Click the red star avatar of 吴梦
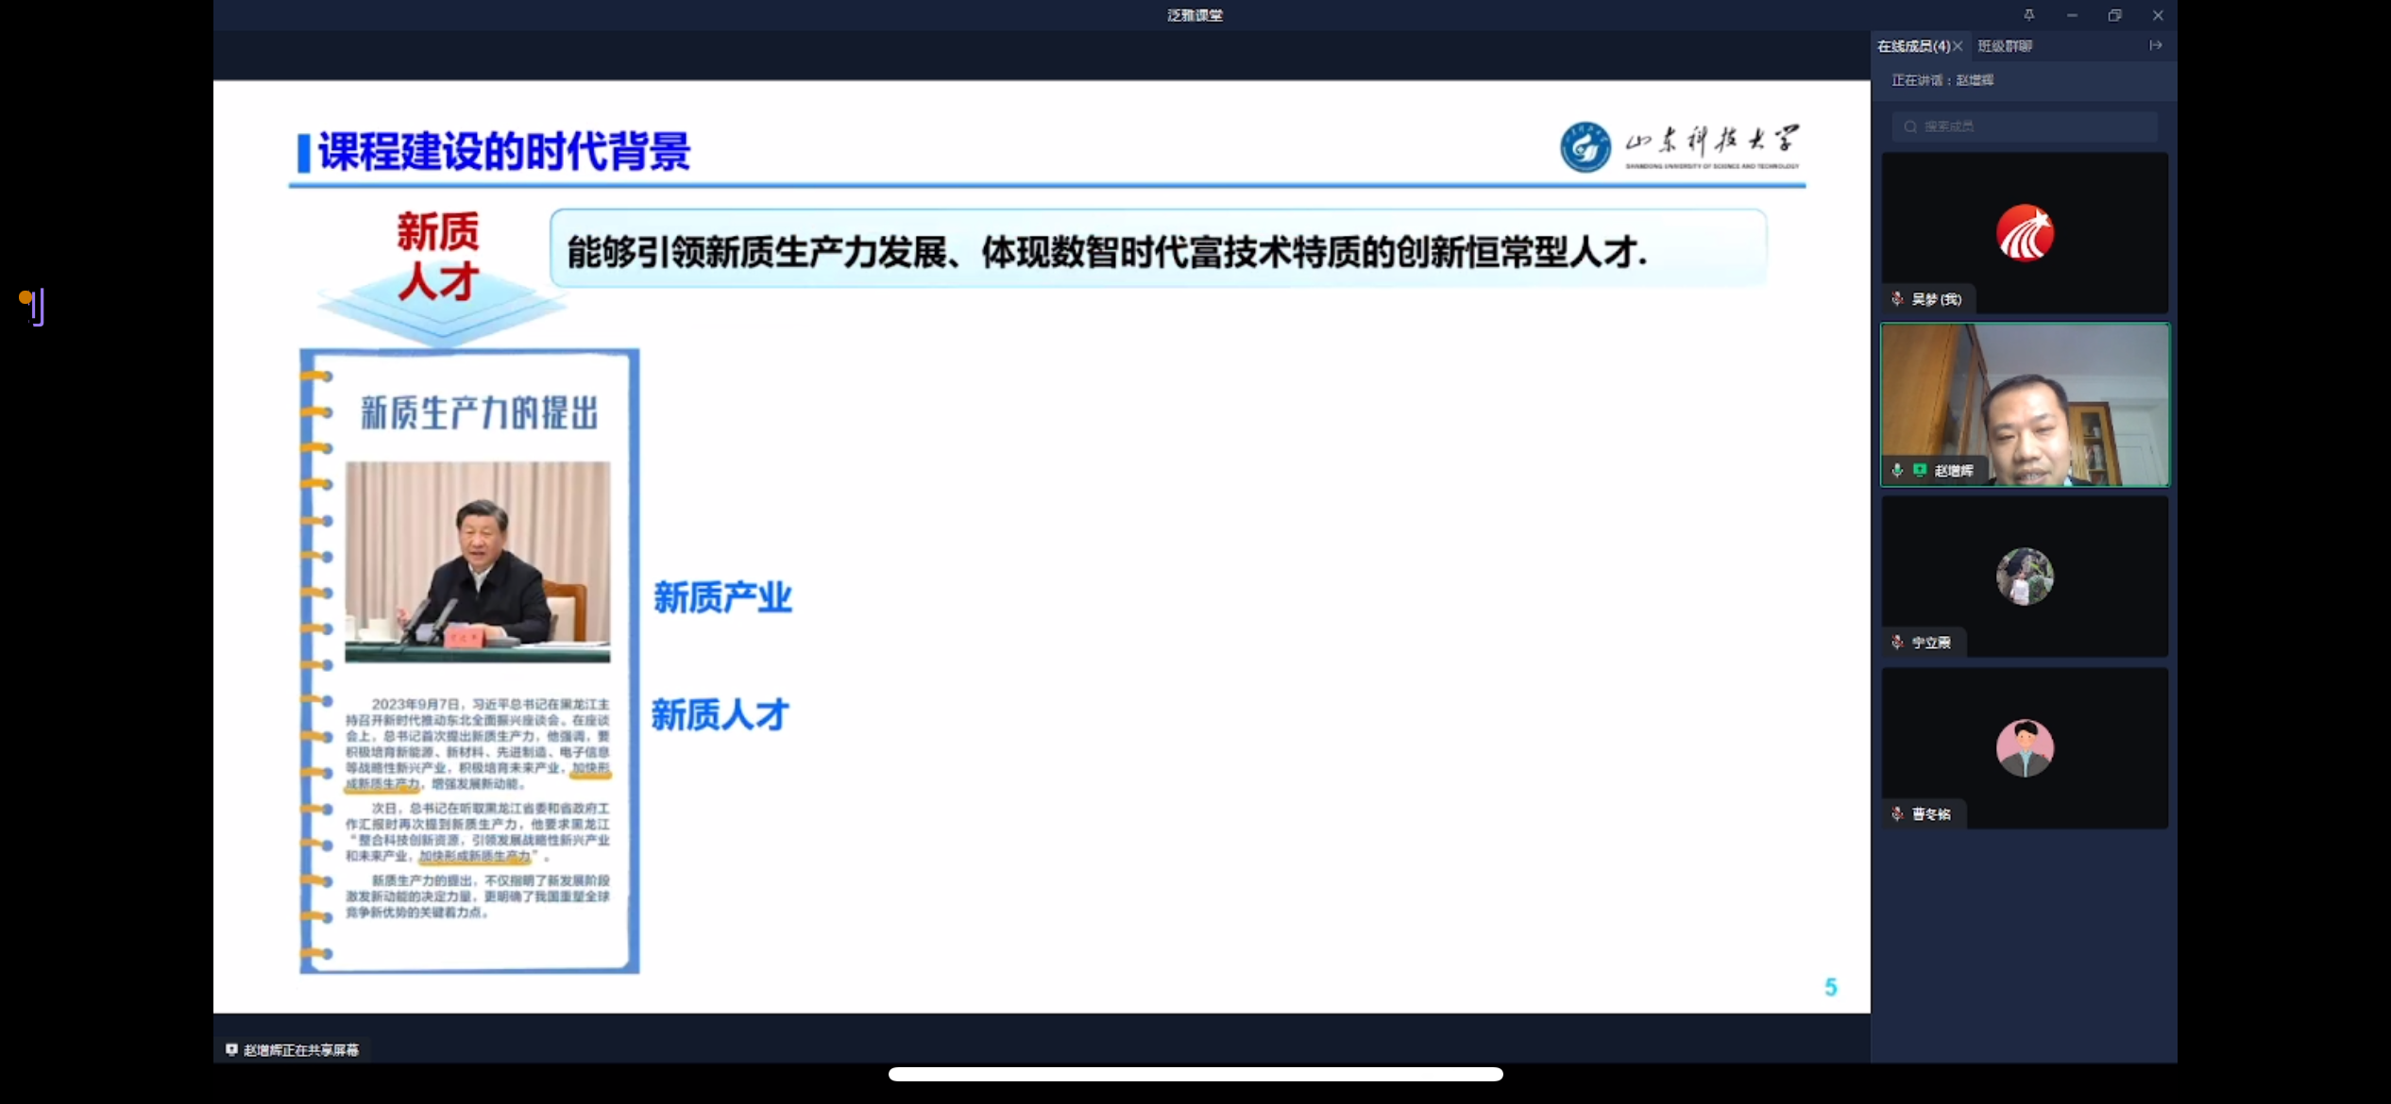Image resolution: width=2391 pixels, height=1104 pixels. (x=2025, y=233)
